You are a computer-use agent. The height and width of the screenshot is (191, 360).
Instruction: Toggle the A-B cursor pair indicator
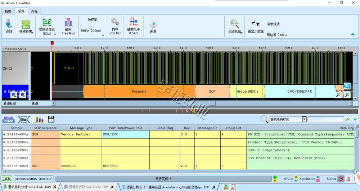point(275,179)
